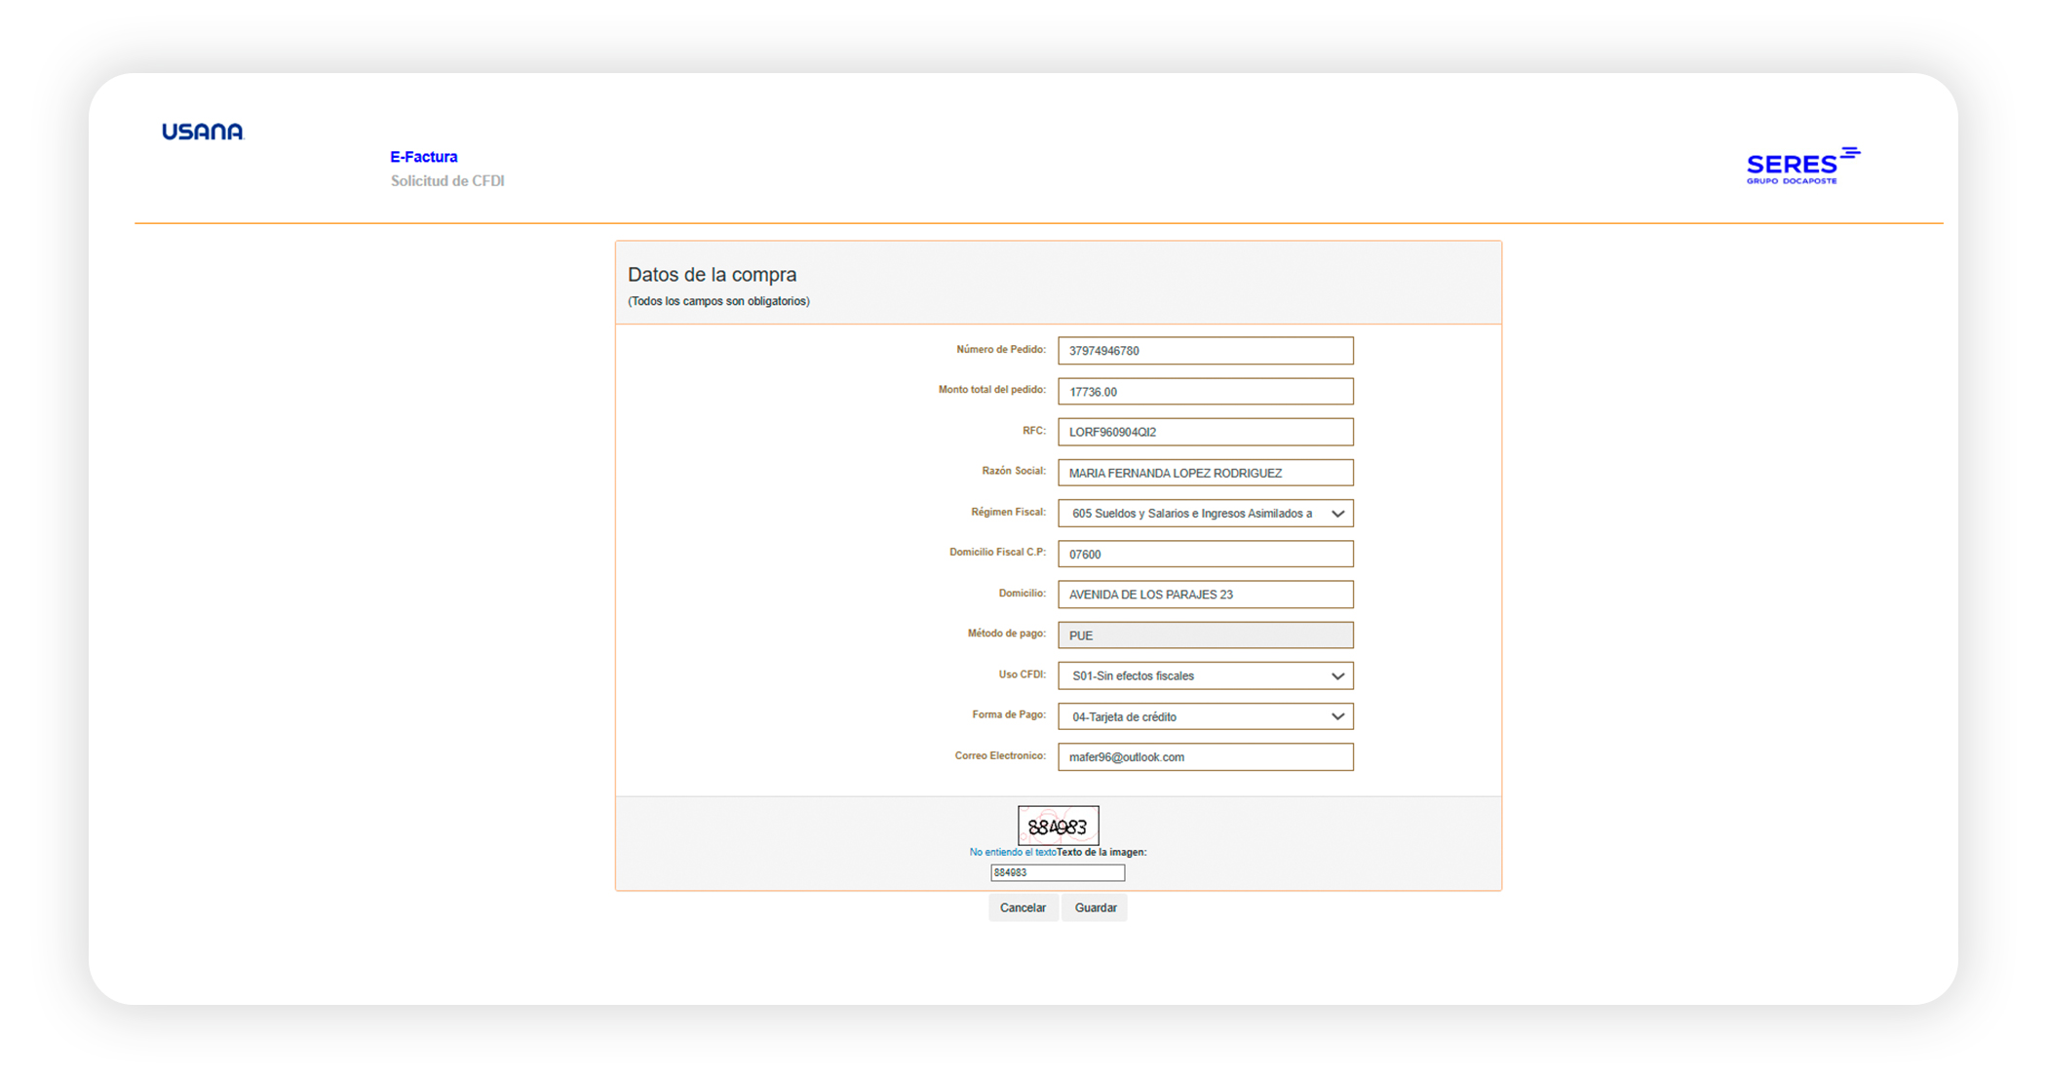Focus the Correo Electronico field
2047x1078 pixels.
(1205, 757)
